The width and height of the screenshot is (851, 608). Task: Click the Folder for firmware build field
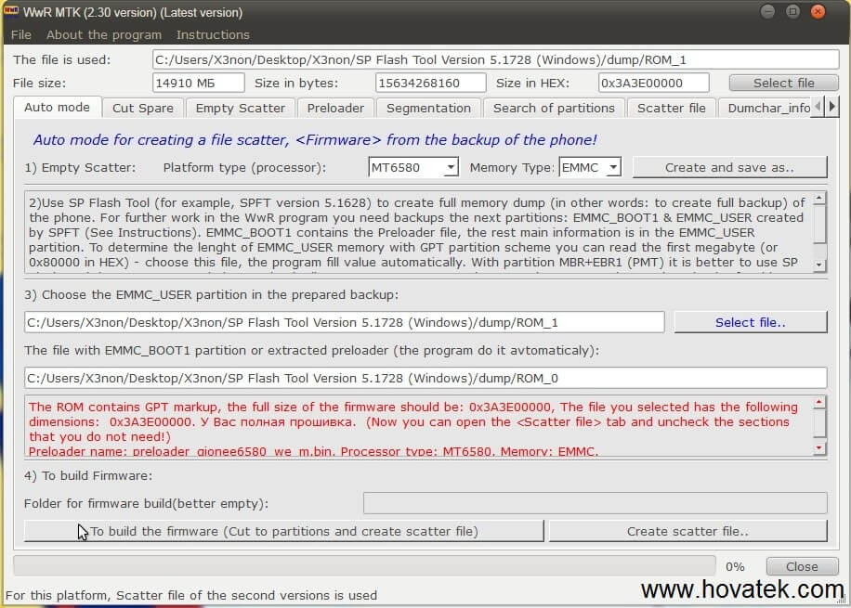(x=595, y=503)
